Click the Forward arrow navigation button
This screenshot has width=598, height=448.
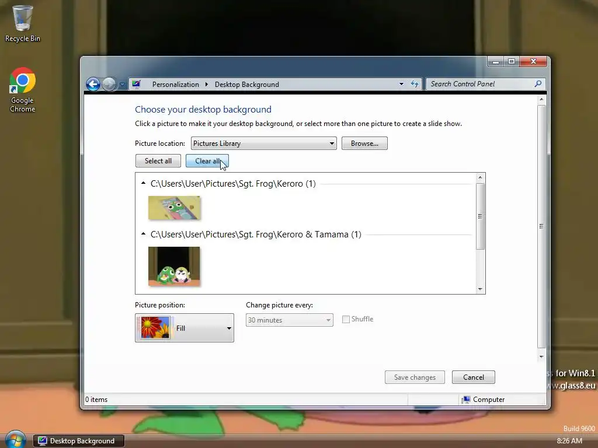109,84
